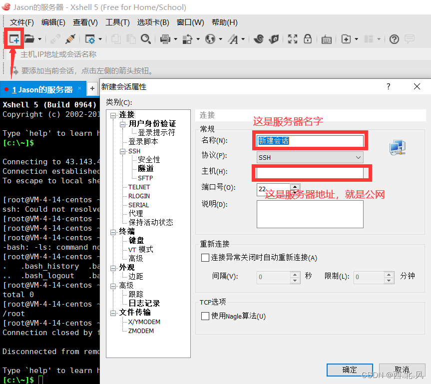Enable 连接异常关闭时自动重新连接 checkbox

click(x=205, y=258)
